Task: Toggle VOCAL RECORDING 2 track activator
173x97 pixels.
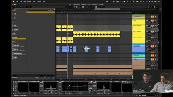Action: 153,38
